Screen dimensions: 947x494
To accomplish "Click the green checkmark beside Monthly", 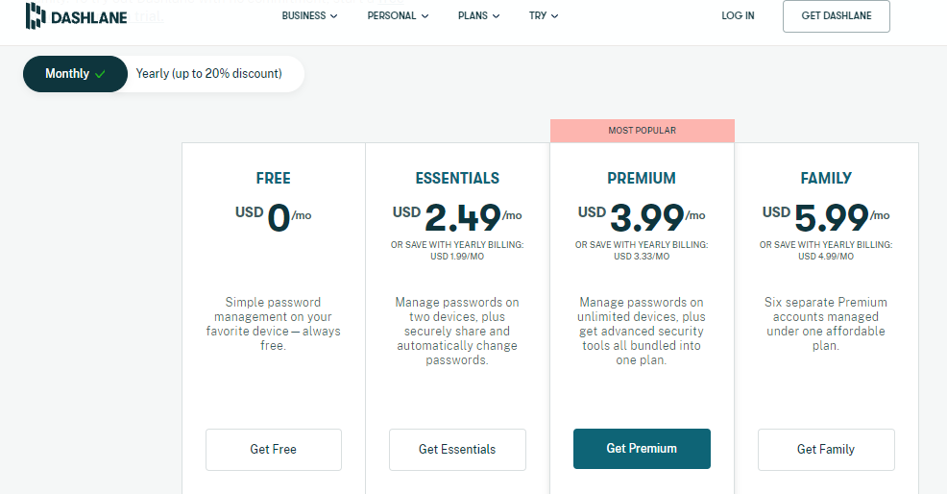I will pyautogui.click(x=100, y=74).
